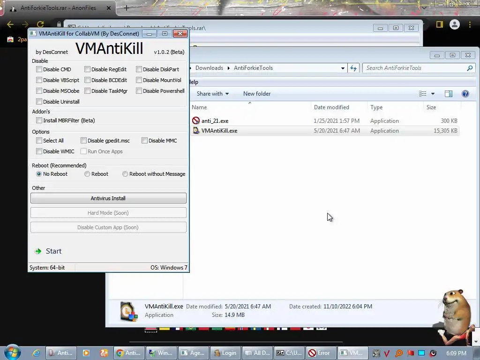Enable Disable gpedit.msc checkbox
Screen dimensions: 480x360
[x=83, y=141]
